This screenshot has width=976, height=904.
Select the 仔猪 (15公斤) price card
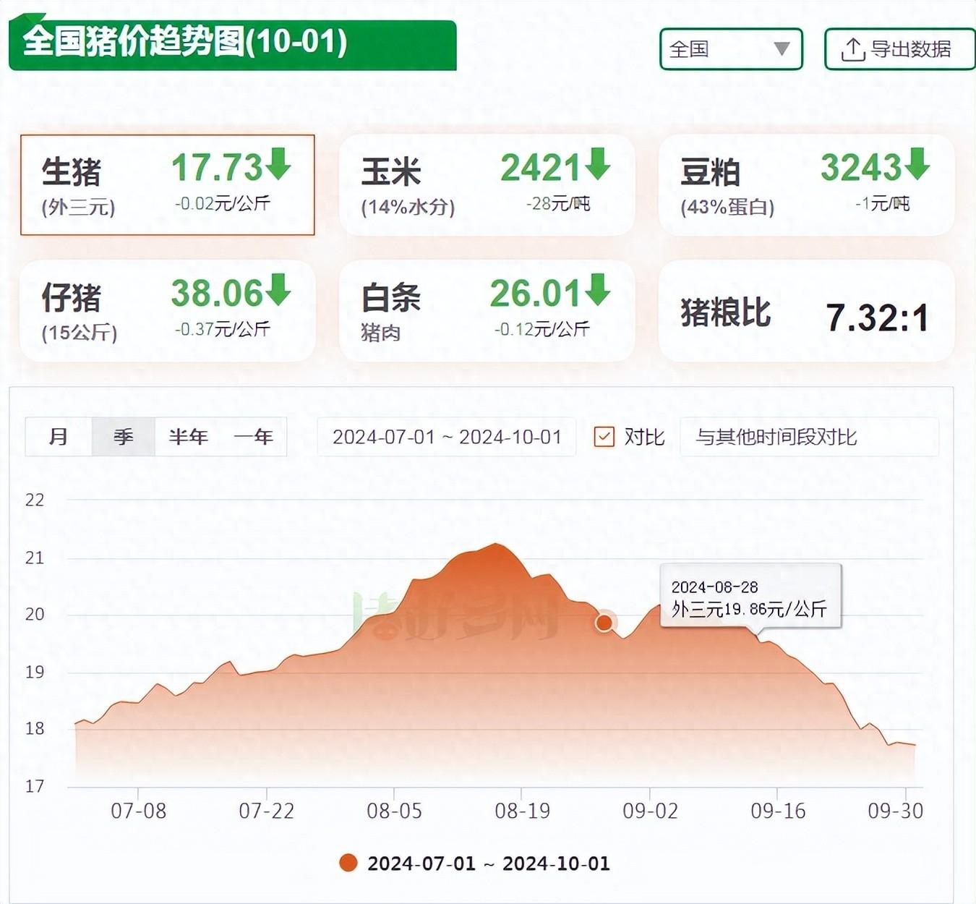tap(168, 311)
